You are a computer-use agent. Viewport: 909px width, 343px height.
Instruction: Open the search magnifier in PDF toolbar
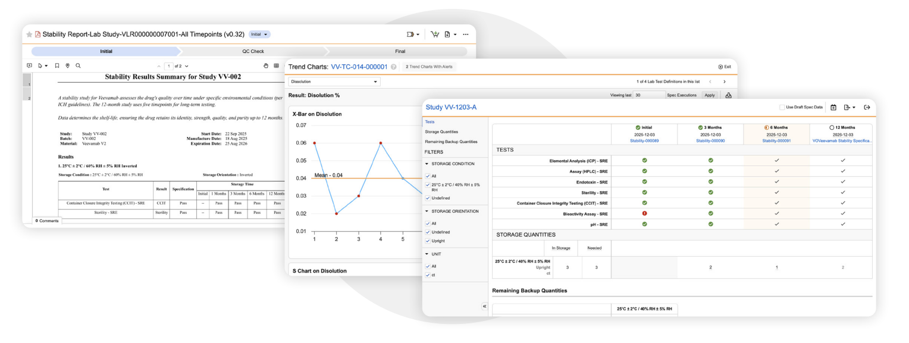coord(78,66)
